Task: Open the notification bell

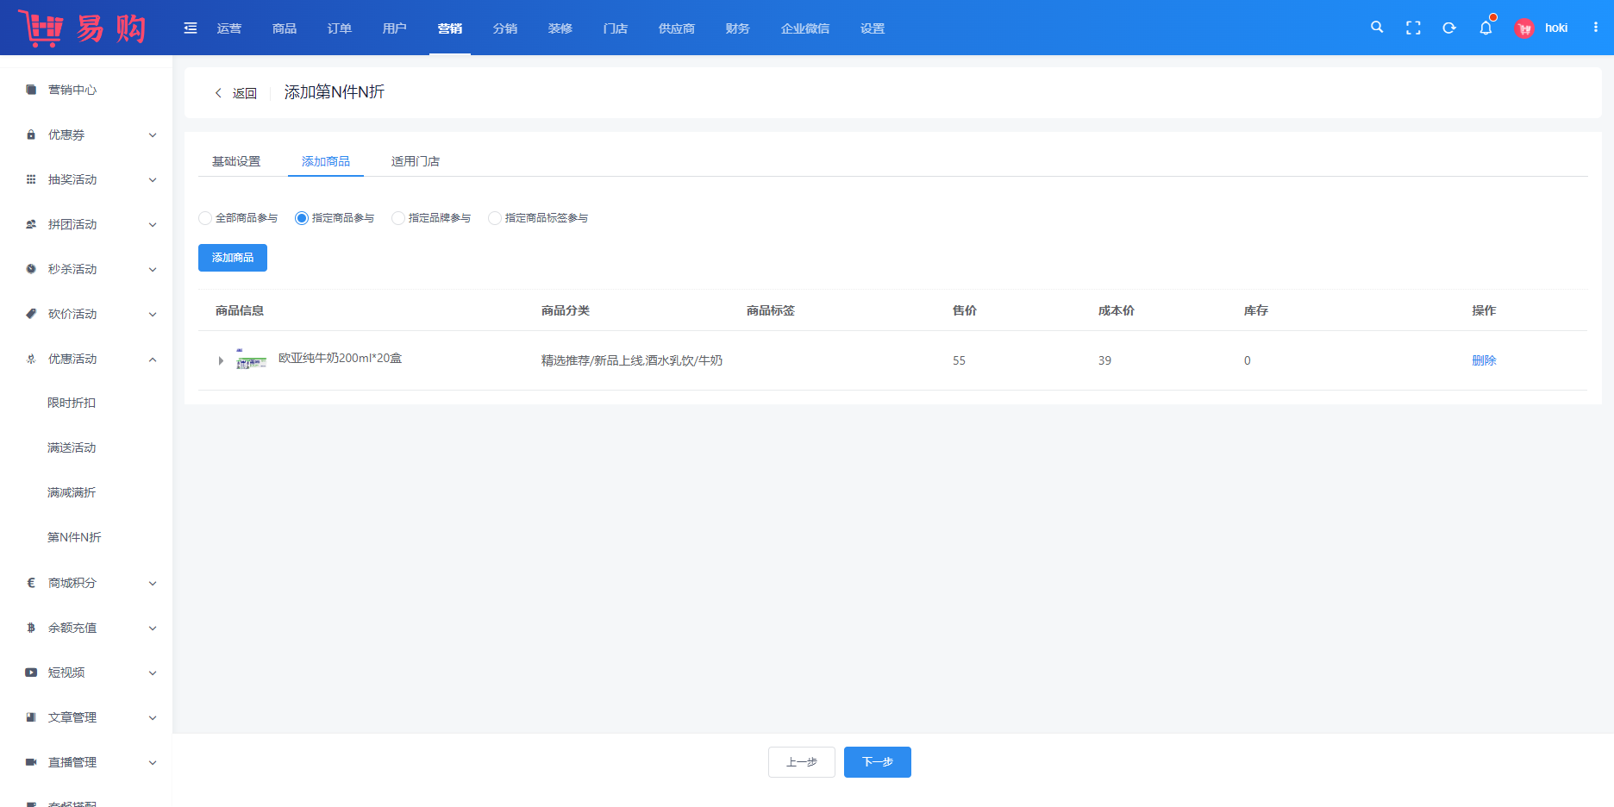Action: 1486,28
